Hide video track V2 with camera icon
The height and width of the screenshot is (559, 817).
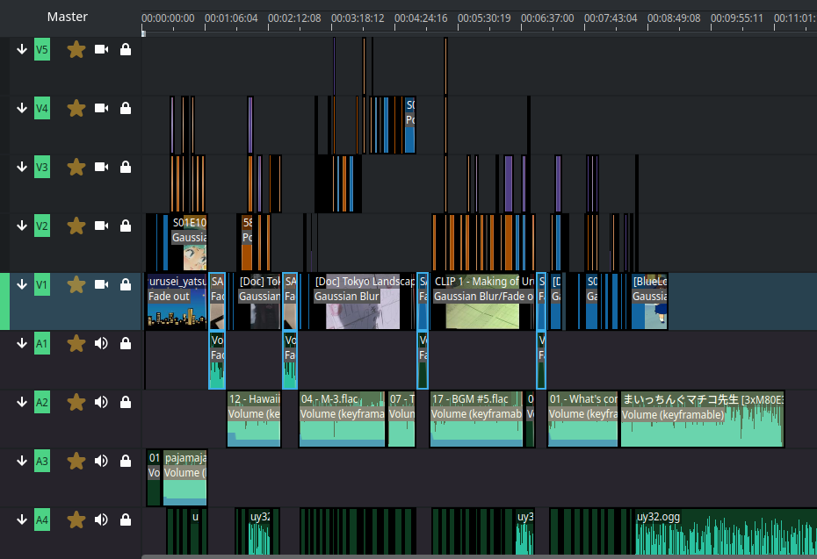click(101, 226)
